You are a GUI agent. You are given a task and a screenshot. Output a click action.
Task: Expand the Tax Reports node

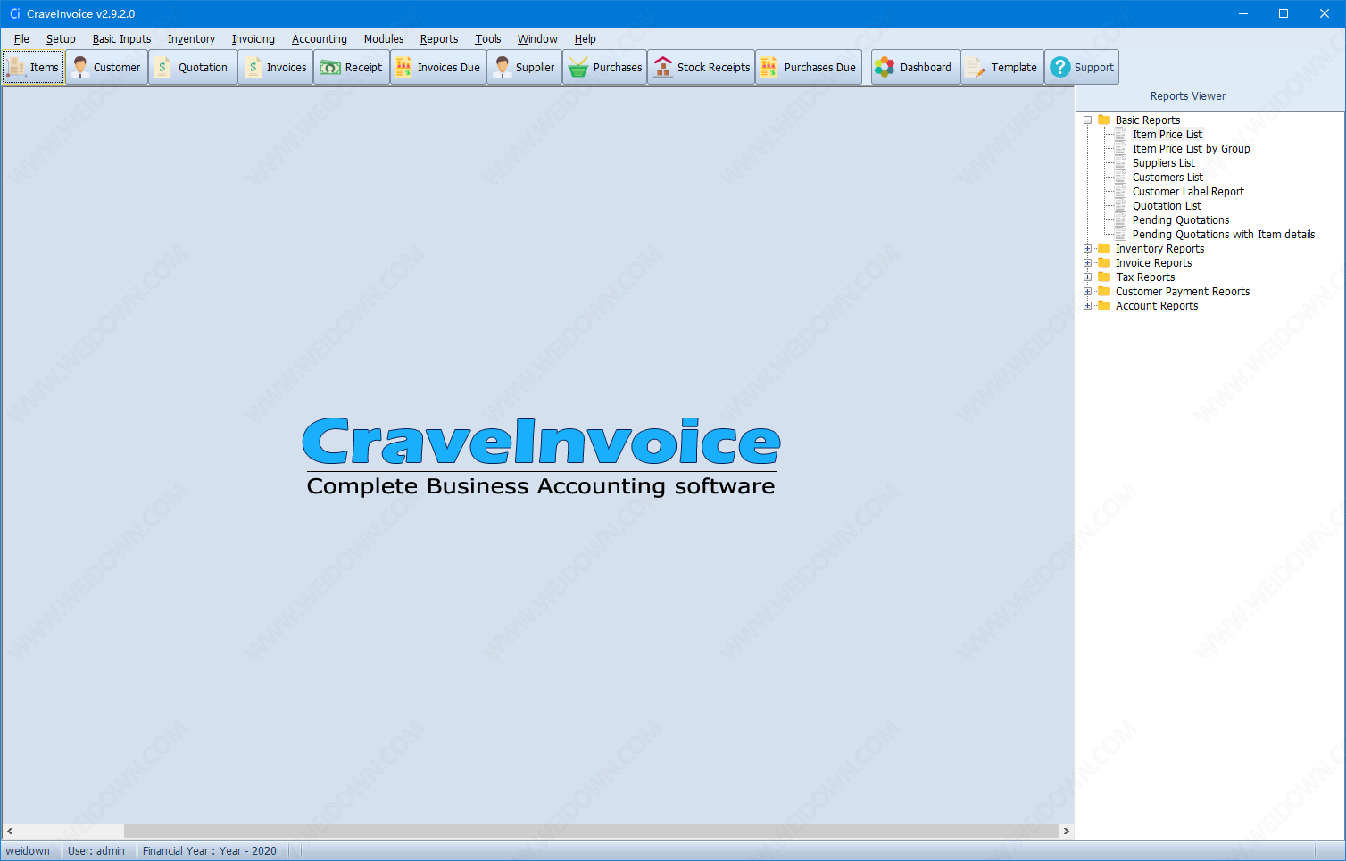tap(1088, 277)
